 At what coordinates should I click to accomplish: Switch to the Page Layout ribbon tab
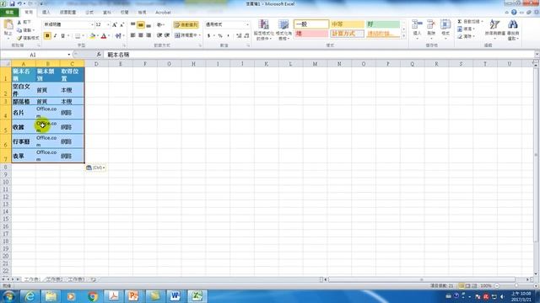pyautogui.click(x=67, y=13)
